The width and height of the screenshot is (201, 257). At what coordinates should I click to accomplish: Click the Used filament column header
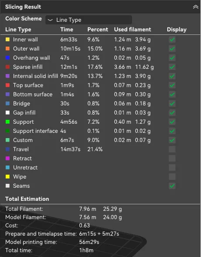click(x=132, y=30)
